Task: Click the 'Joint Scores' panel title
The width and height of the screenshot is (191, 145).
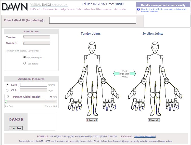Action: pos(31,31)
